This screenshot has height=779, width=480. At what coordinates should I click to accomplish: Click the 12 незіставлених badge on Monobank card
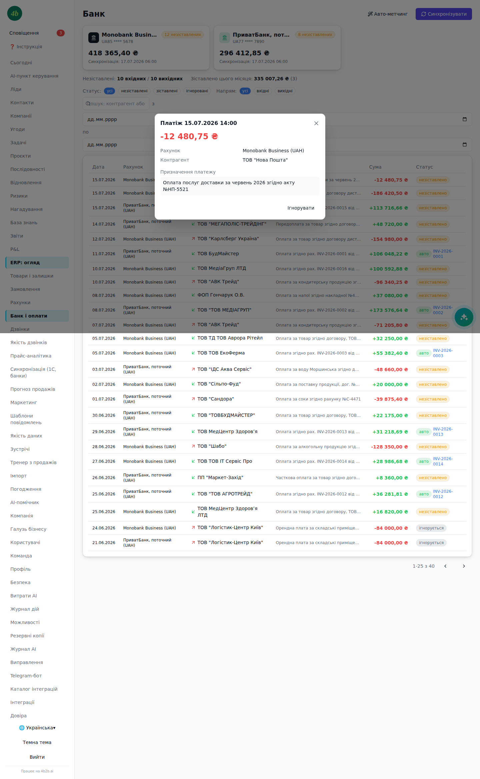point(183,35)
